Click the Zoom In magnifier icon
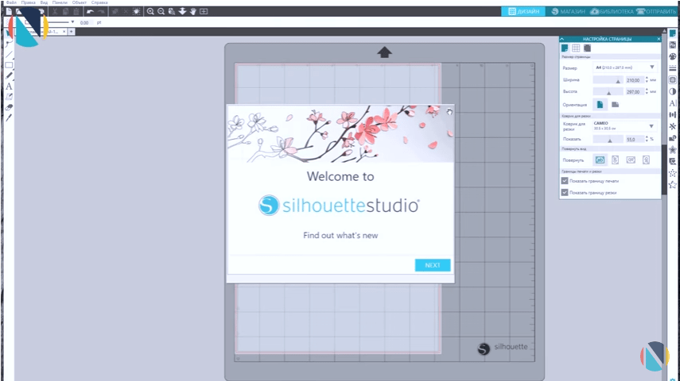680x381 pixels. point(150,11)
